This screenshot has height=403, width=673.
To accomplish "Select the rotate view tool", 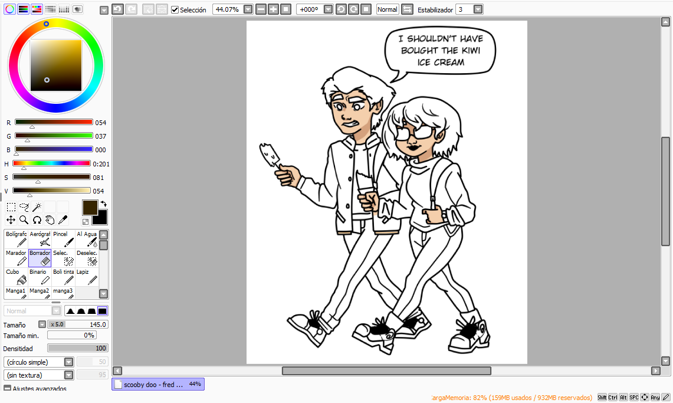I will tap(37, 220).
